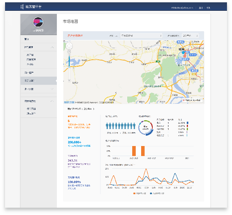Screen dimensions: 232x215
Task: Click an orange bar in the bar chart
Action: coord(134,151)
